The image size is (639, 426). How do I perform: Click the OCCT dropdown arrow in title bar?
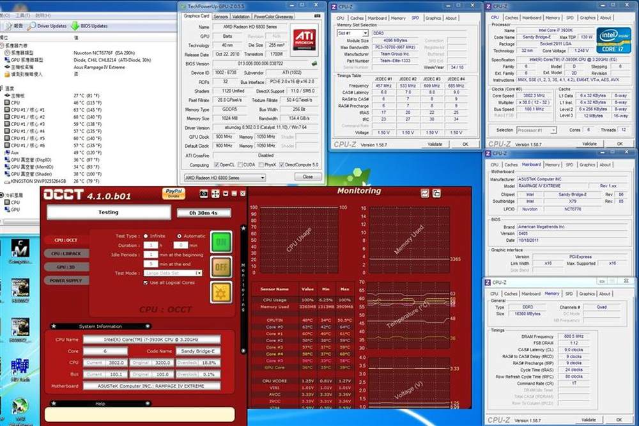226,194
